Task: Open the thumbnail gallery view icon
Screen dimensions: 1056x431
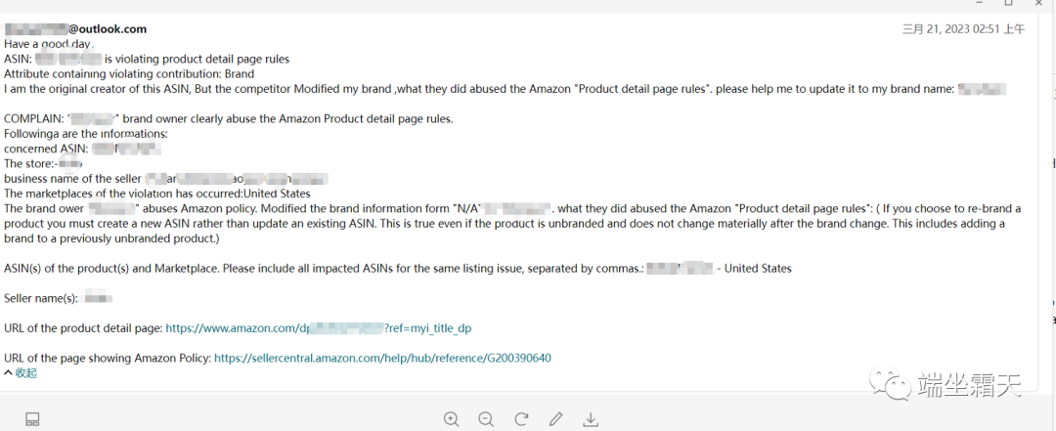Action: [32, 419]
